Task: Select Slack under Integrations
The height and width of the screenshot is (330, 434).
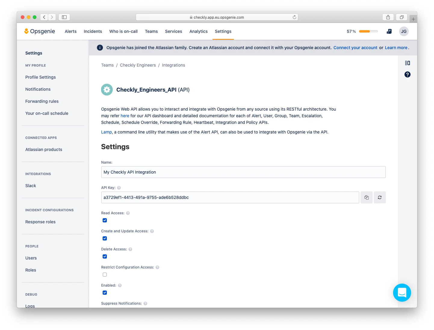Action: click(30, 186)
